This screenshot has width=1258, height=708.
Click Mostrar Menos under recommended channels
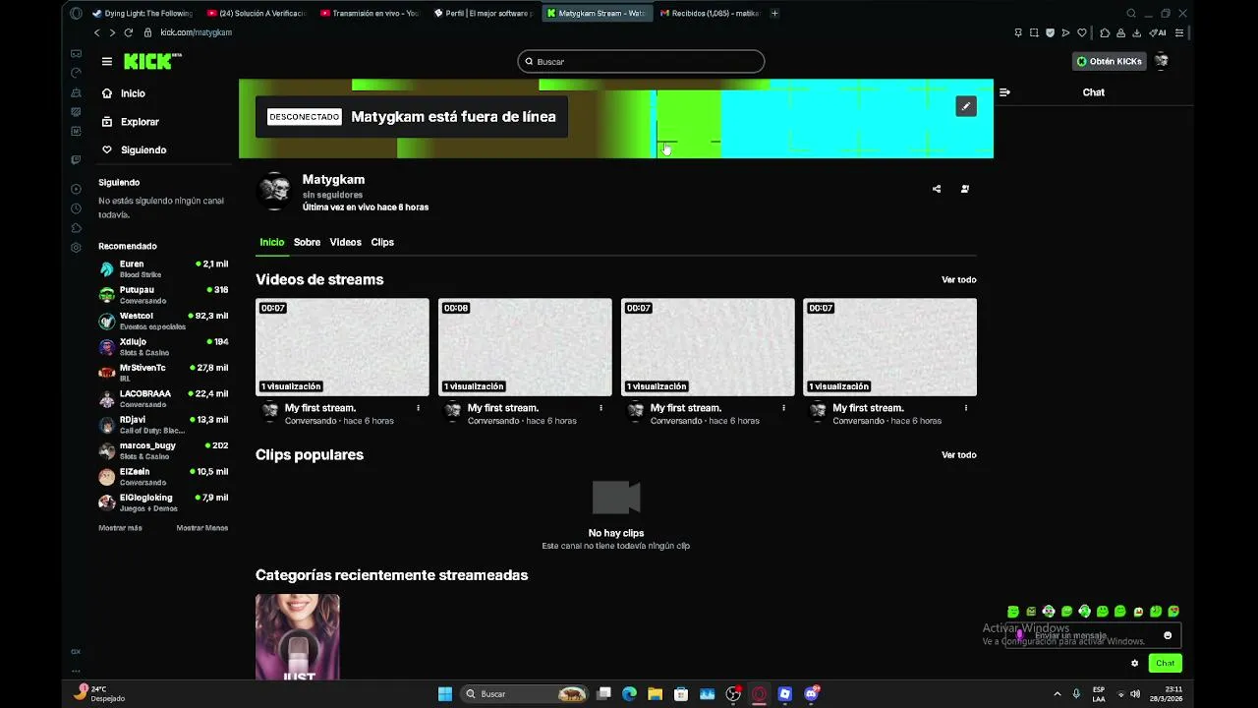(201, 528)
